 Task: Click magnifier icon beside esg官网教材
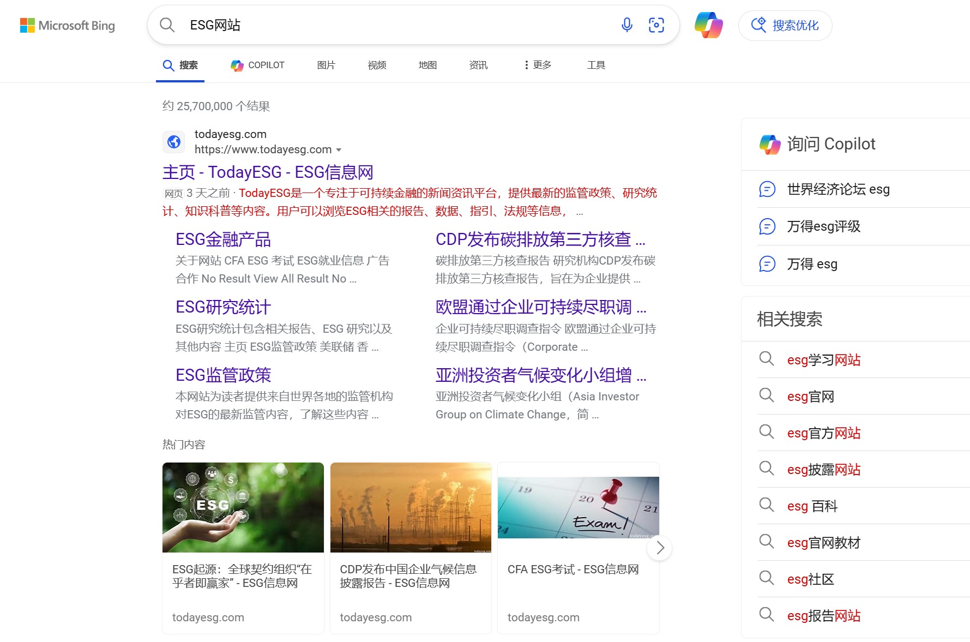tap(767, 542)
